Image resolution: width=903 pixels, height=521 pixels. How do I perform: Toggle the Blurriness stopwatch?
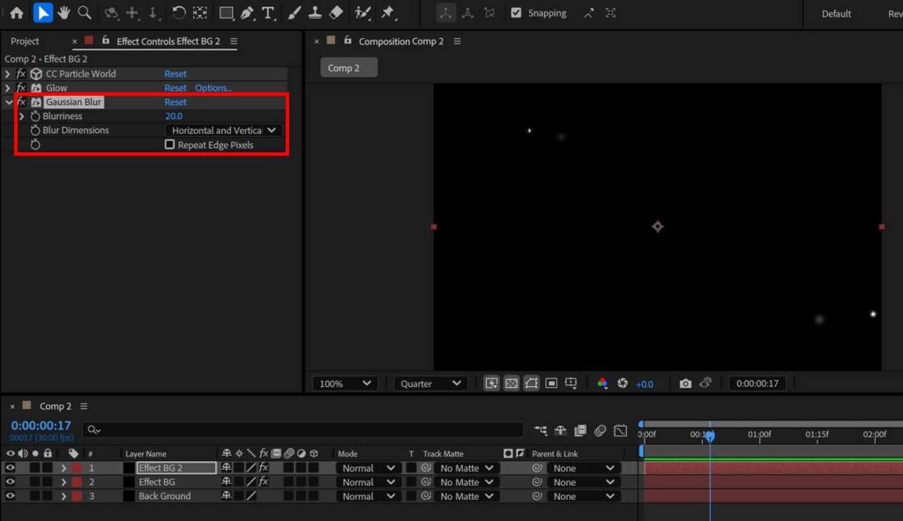35,116
